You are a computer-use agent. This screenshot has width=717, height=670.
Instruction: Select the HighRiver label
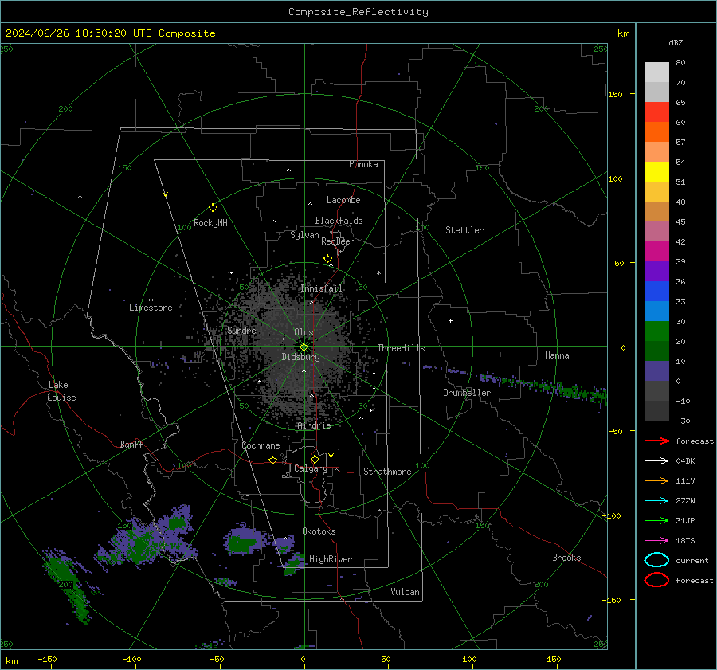331,559
